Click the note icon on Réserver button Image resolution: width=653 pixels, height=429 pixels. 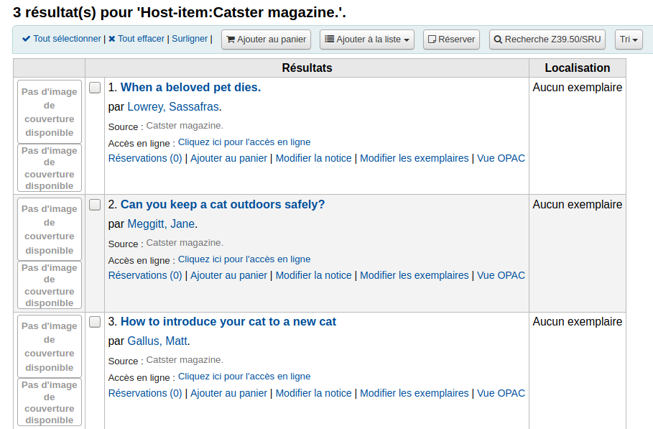coord(432,40)
